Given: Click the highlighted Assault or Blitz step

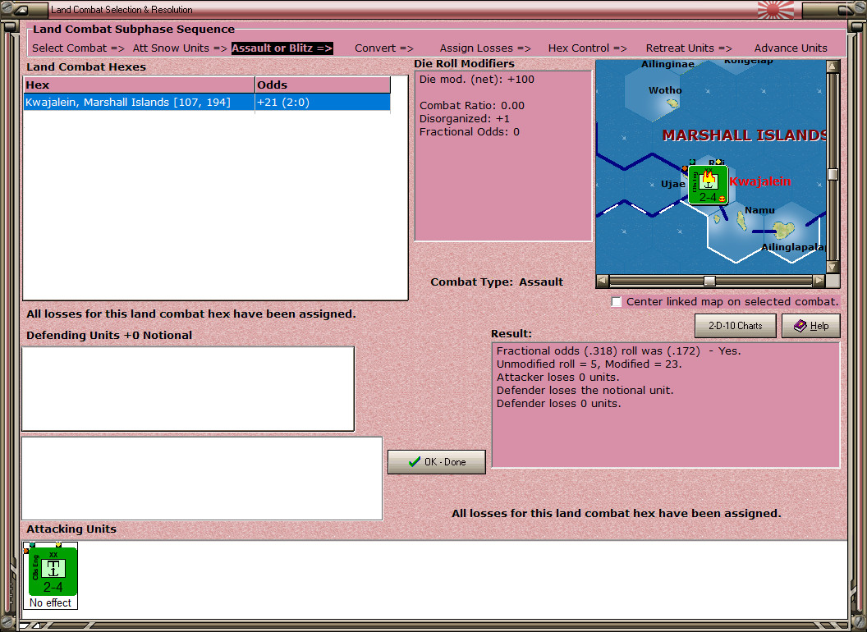Looking at the screenshot, I should click(282, 48).
